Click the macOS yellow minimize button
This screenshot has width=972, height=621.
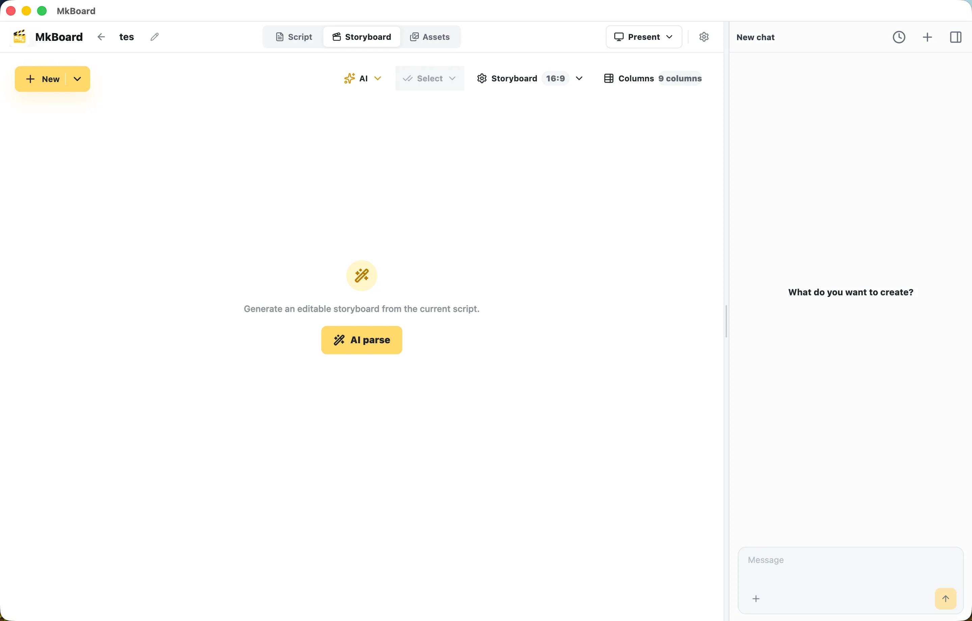[26, 11]
